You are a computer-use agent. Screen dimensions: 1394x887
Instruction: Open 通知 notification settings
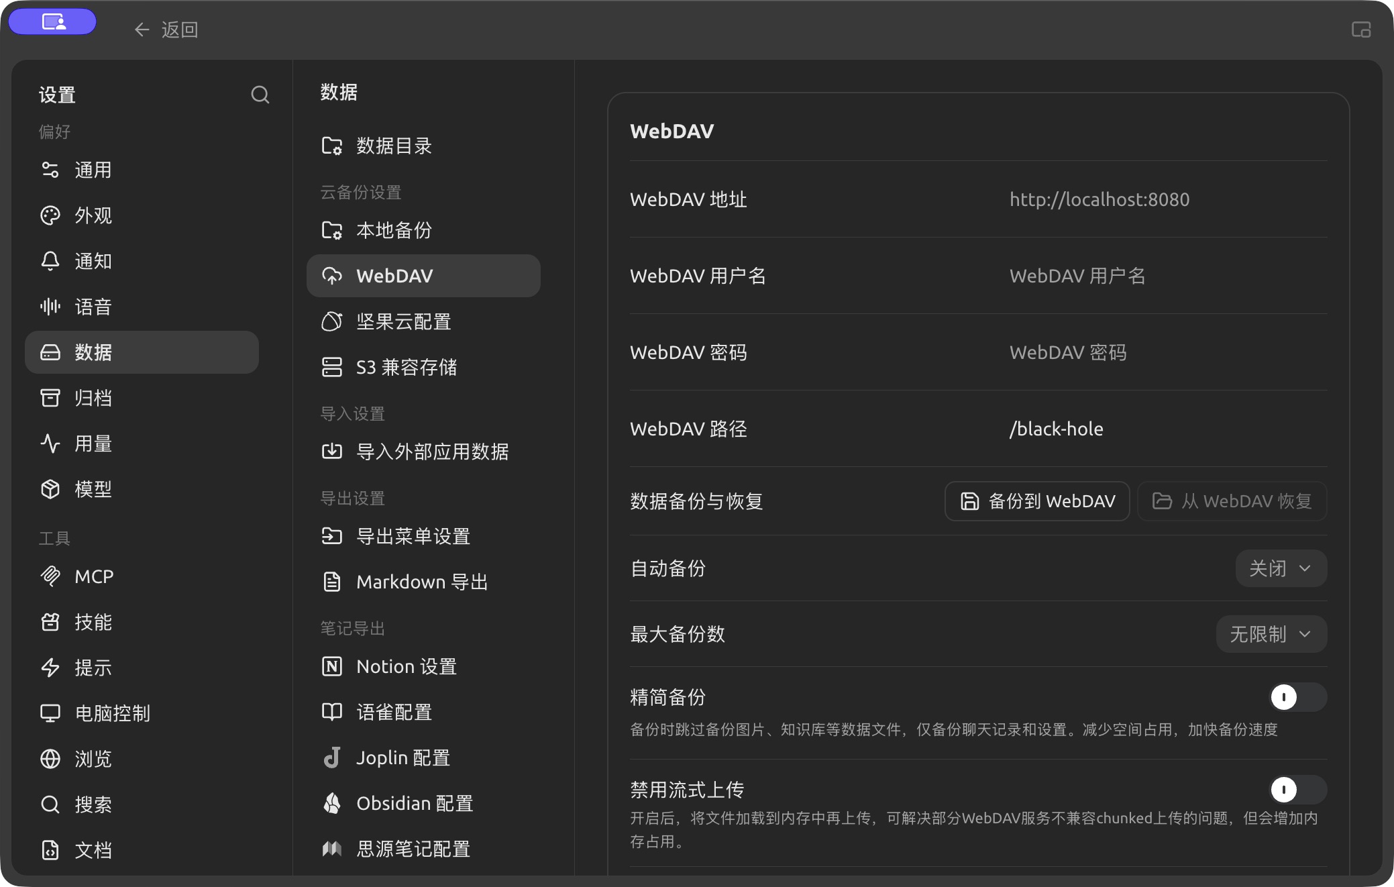click(142, 261)
